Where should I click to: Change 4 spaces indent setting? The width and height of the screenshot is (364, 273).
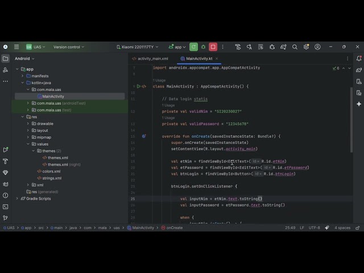point(342,227)
